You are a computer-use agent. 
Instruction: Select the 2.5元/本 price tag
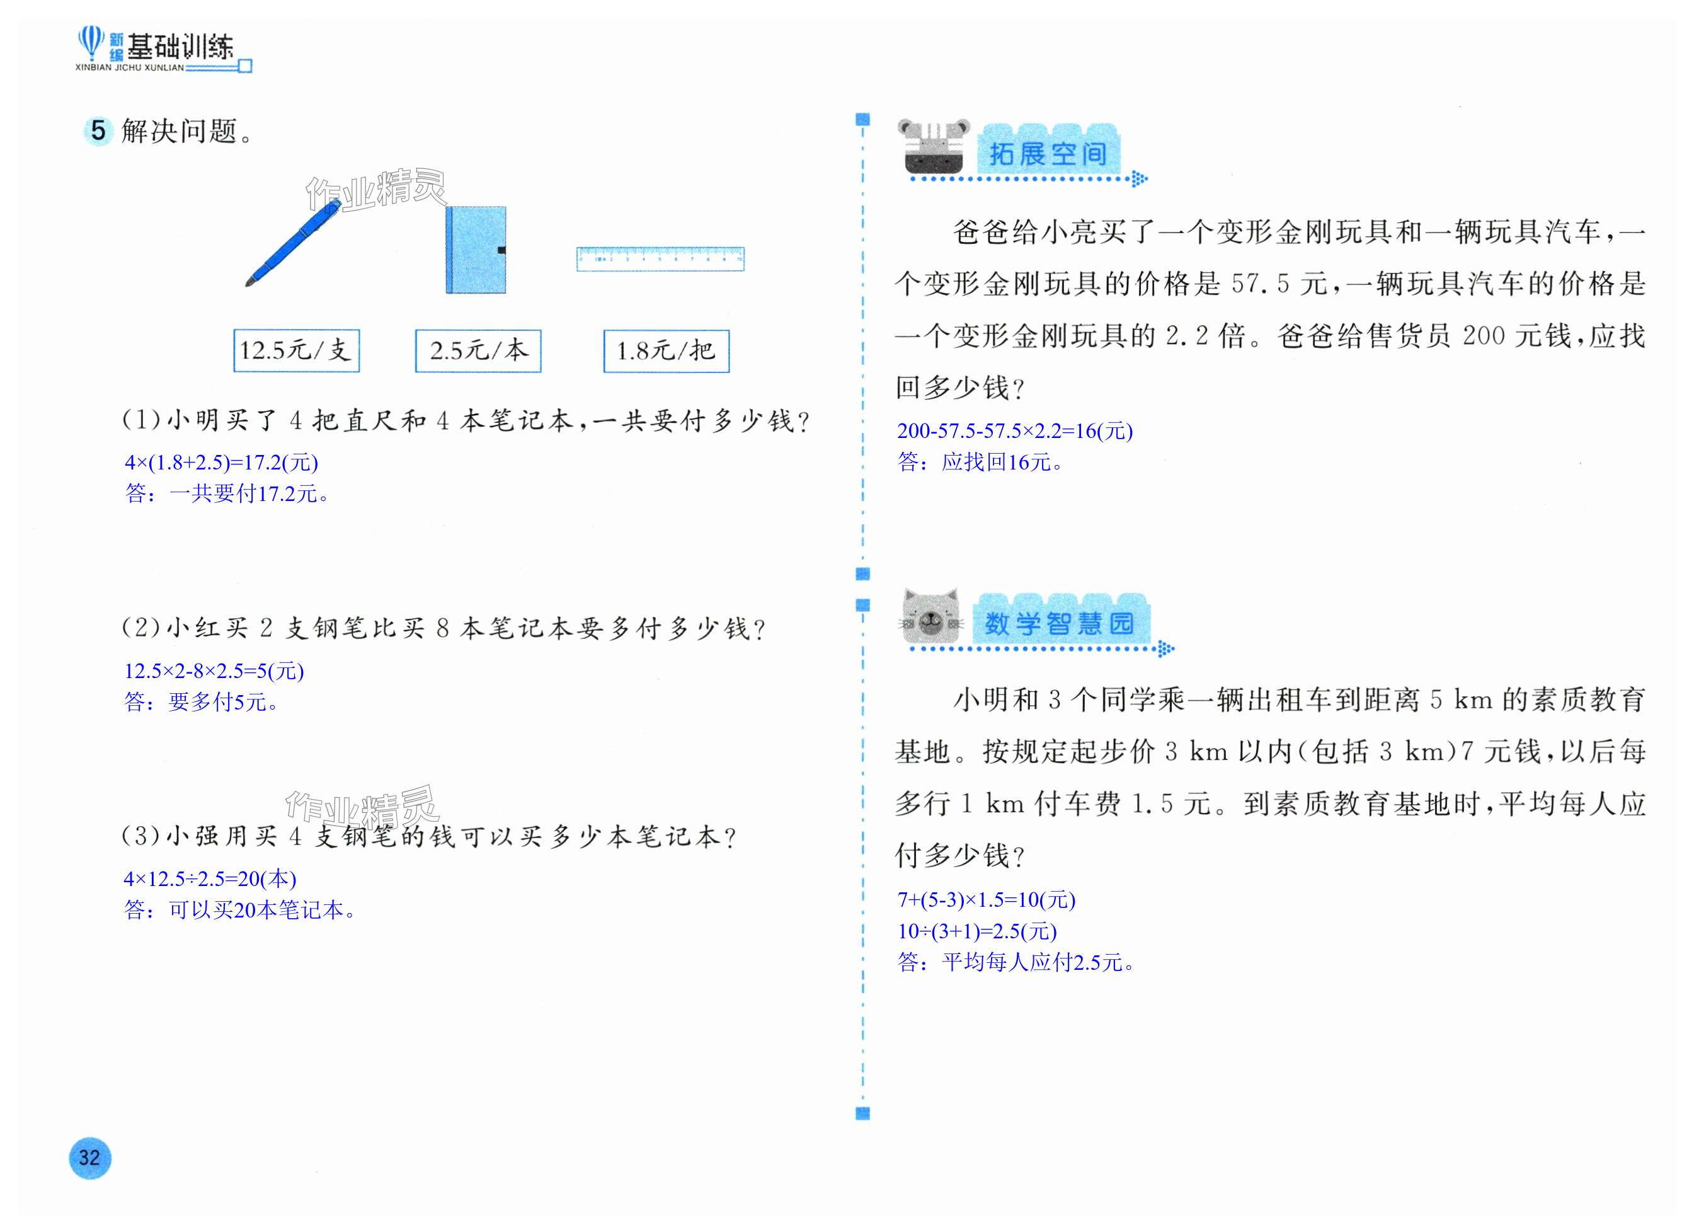(x=478, y=350)
